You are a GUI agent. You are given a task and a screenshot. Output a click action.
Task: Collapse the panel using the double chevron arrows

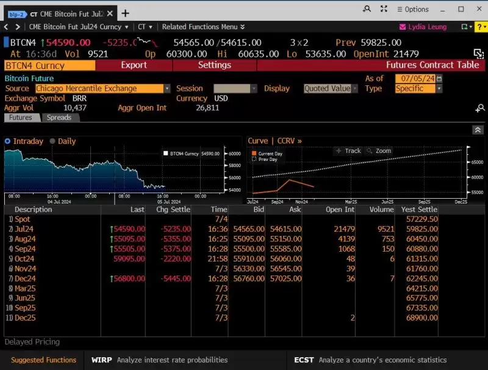point(478,130)
